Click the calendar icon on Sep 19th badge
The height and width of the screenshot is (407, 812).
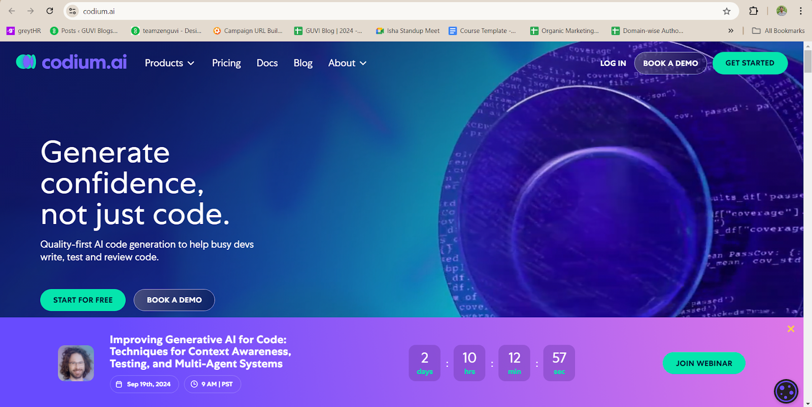[x=119, y=384]
